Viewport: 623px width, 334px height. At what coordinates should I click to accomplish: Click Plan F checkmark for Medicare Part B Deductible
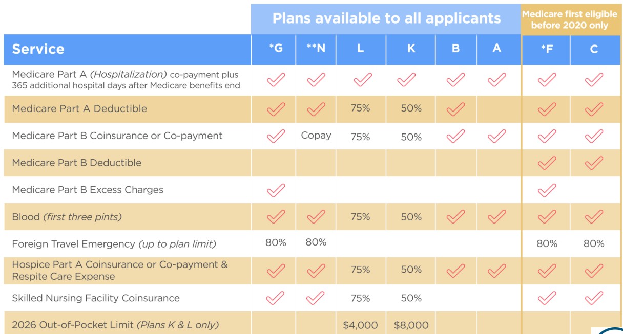[x=546, y=163]
